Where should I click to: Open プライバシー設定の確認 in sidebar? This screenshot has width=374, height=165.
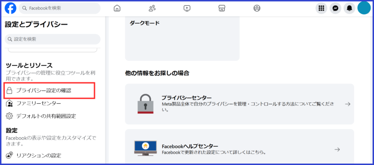click(50, 91)
